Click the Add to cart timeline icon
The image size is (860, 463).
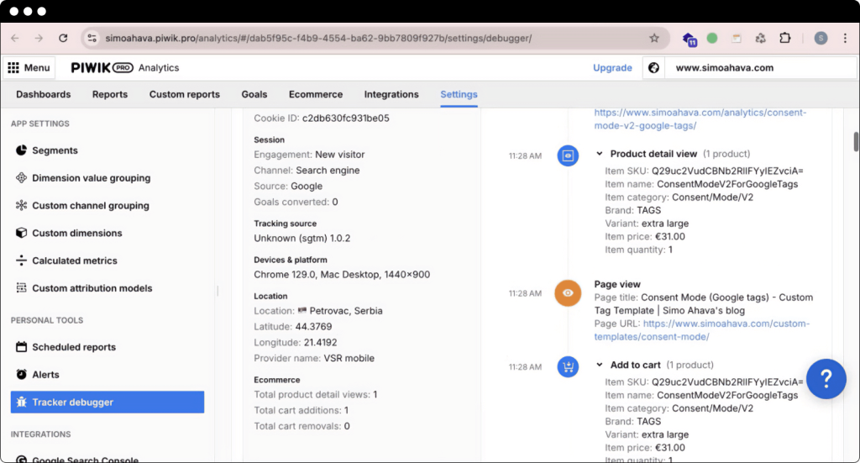coord(568,366)
